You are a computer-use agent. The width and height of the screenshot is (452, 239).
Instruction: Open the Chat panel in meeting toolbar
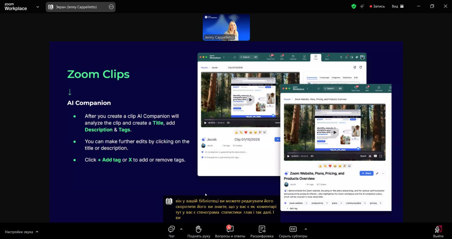[x=172, y=231]
